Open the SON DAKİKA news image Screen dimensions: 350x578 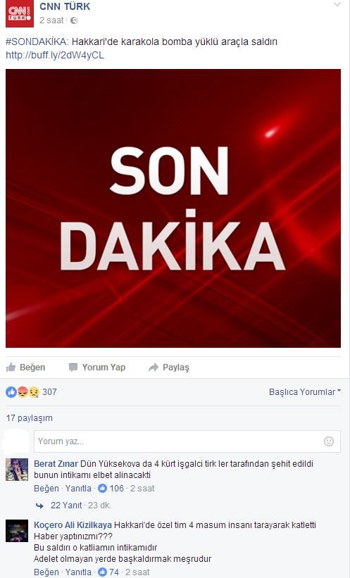click(173, 208)
